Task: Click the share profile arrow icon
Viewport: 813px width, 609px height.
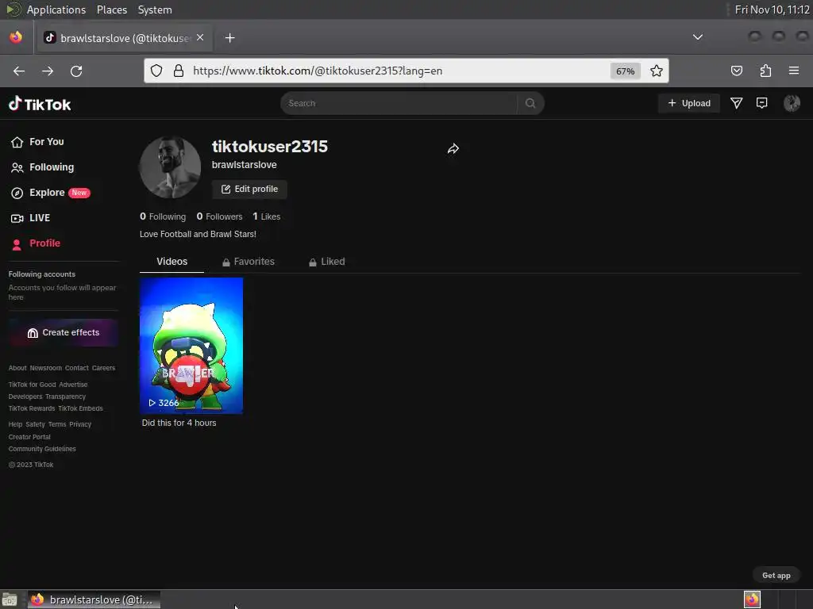Action: coord(453,149)
